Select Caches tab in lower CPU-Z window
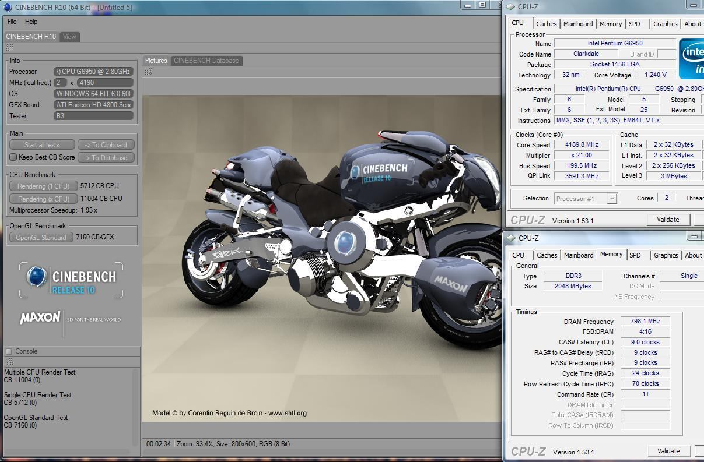The width and height of the screenshot is (704, 462). click(547, 255)
